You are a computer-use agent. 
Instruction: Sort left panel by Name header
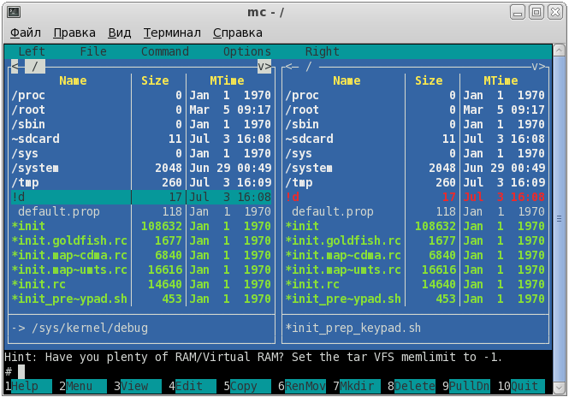pos(73,80)
